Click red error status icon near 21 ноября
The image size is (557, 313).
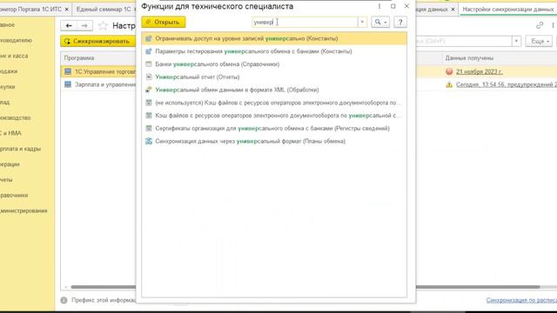pos(449,71)
